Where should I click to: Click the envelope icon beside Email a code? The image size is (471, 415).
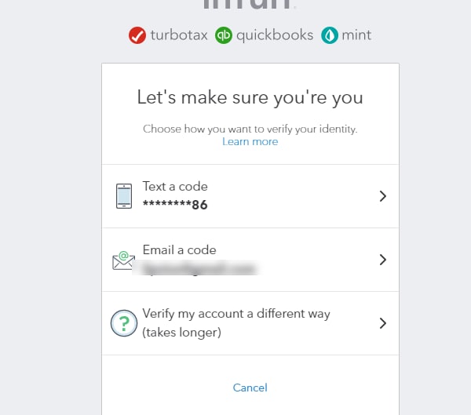[x=123, y=260]
